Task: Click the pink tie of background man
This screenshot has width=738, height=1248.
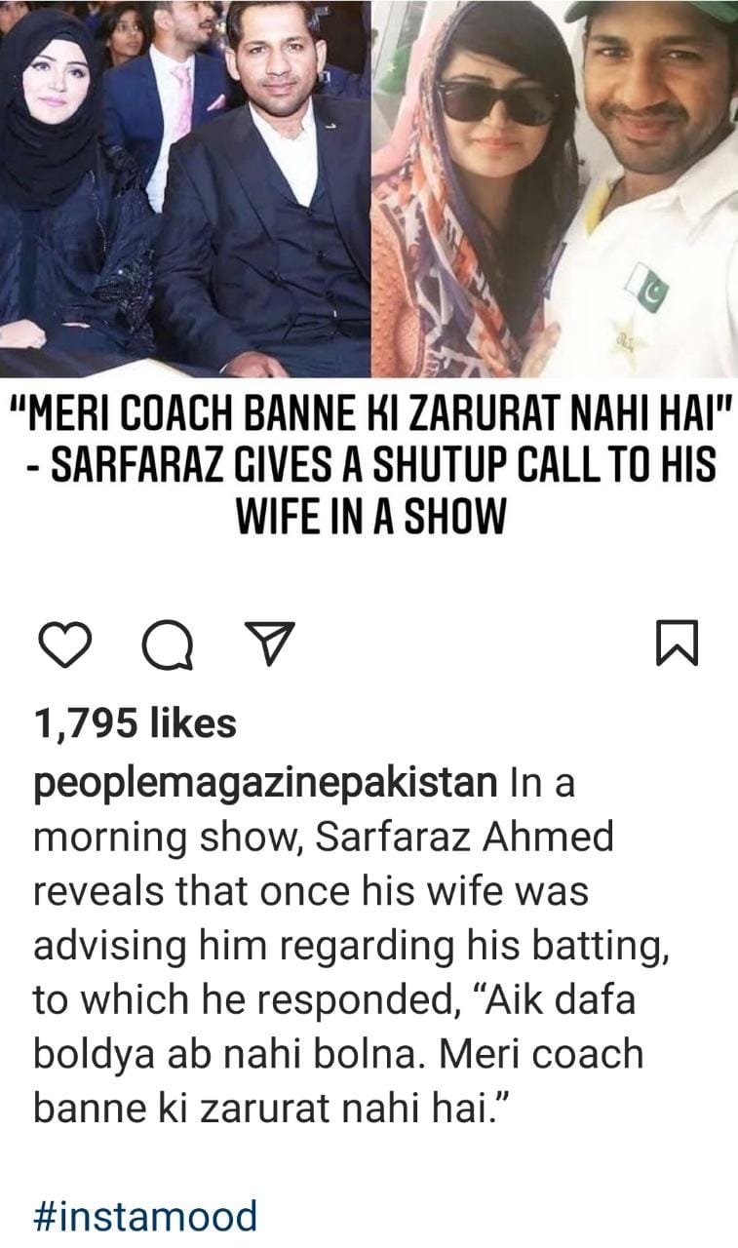Action: [x=182, y=100]
